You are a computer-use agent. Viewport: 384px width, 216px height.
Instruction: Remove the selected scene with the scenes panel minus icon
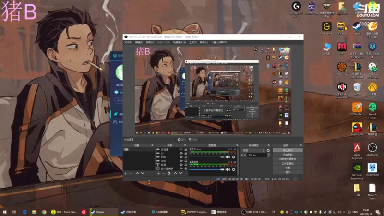(x=131, y=173)
